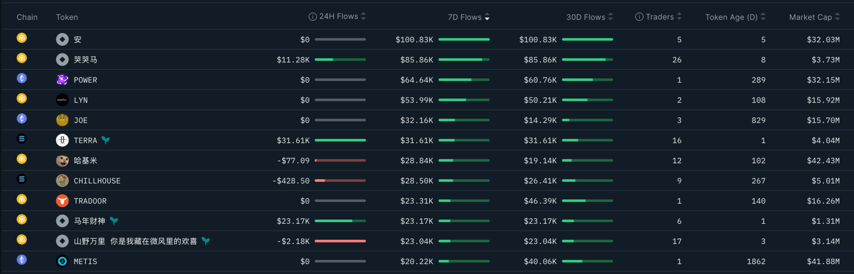Click the BNB chain icon in 哈基米 row

click(22, 159)
